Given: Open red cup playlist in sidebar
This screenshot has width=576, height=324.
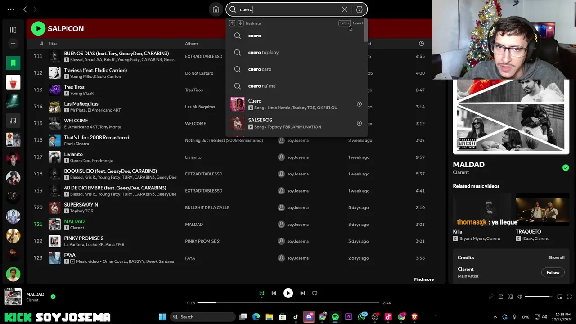Looking at the screenshot, I should click(x=13, y=82).
